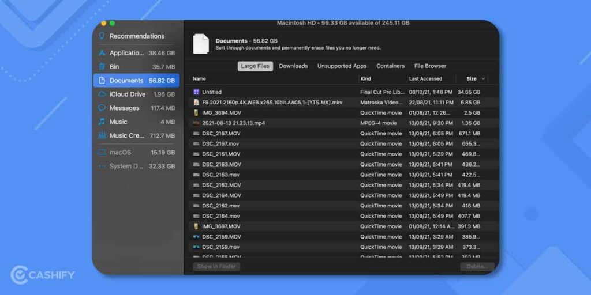Click the 2021-08-13 21.23.13.mp4 file icon
The height and width of the screenshot is (295, 591).
pyautogui.click(x=196, y=123)
